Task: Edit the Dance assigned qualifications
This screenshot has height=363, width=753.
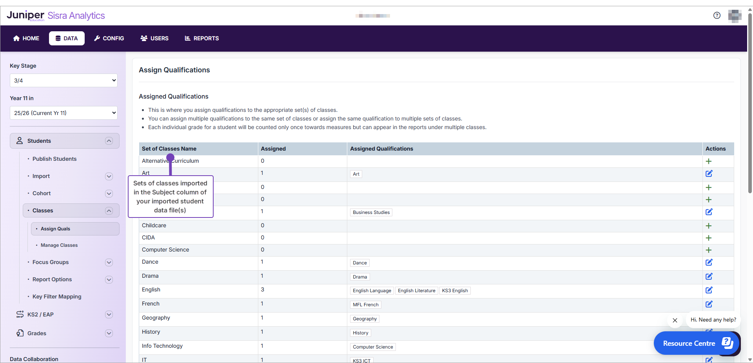Action: pos(709,262)
